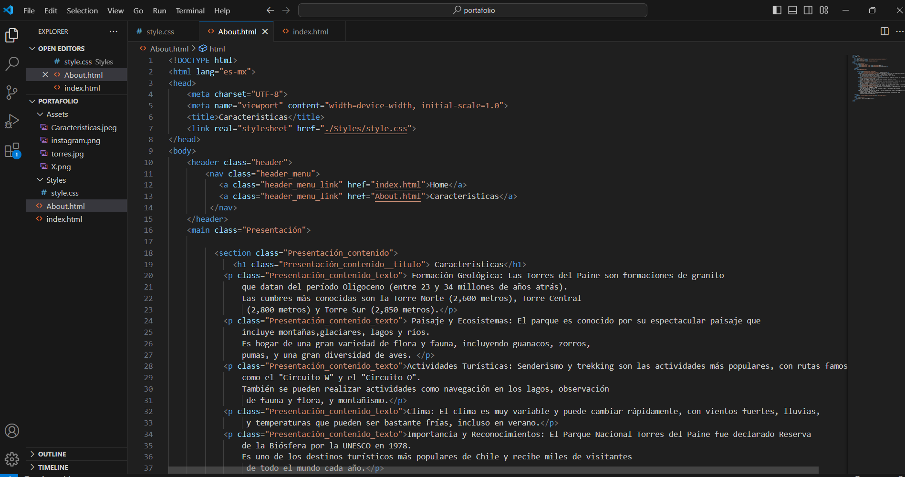Open the Search view in activity bar
Viewport: 905px width, 477px height.
(12, 63)
